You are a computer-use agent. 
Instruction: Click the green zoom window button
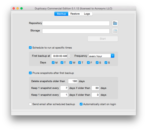tap(21, 8)
